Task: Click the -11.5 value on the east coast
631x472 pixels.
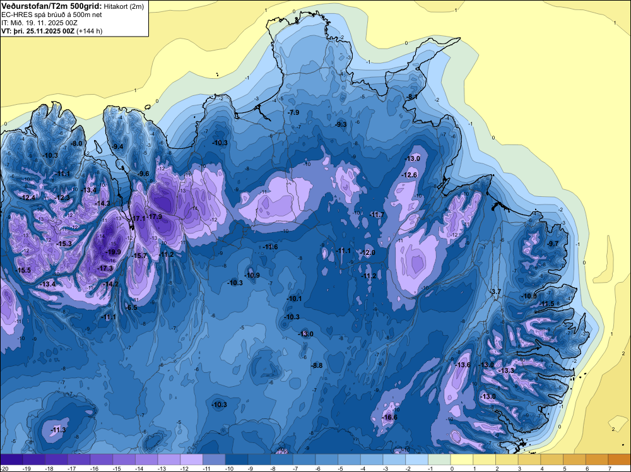Action: [x=546, y=304]
